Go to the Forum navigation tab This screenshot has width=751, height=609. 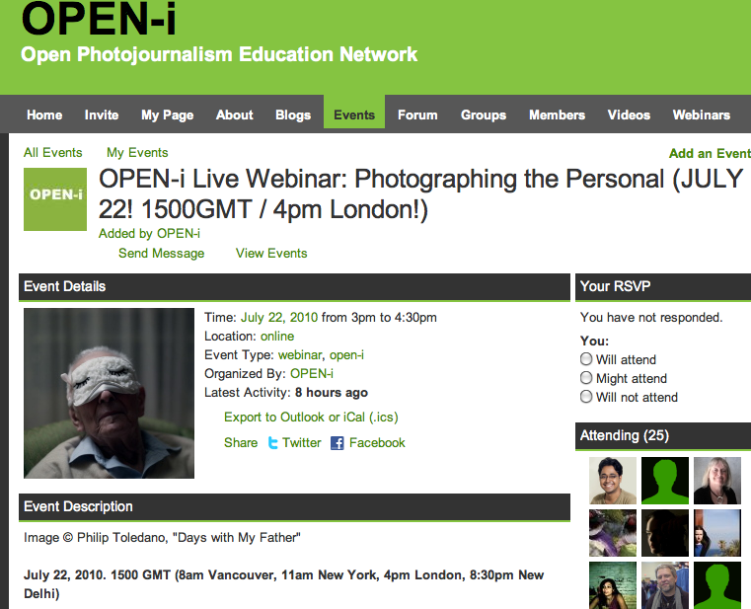[x=417, y=115]
